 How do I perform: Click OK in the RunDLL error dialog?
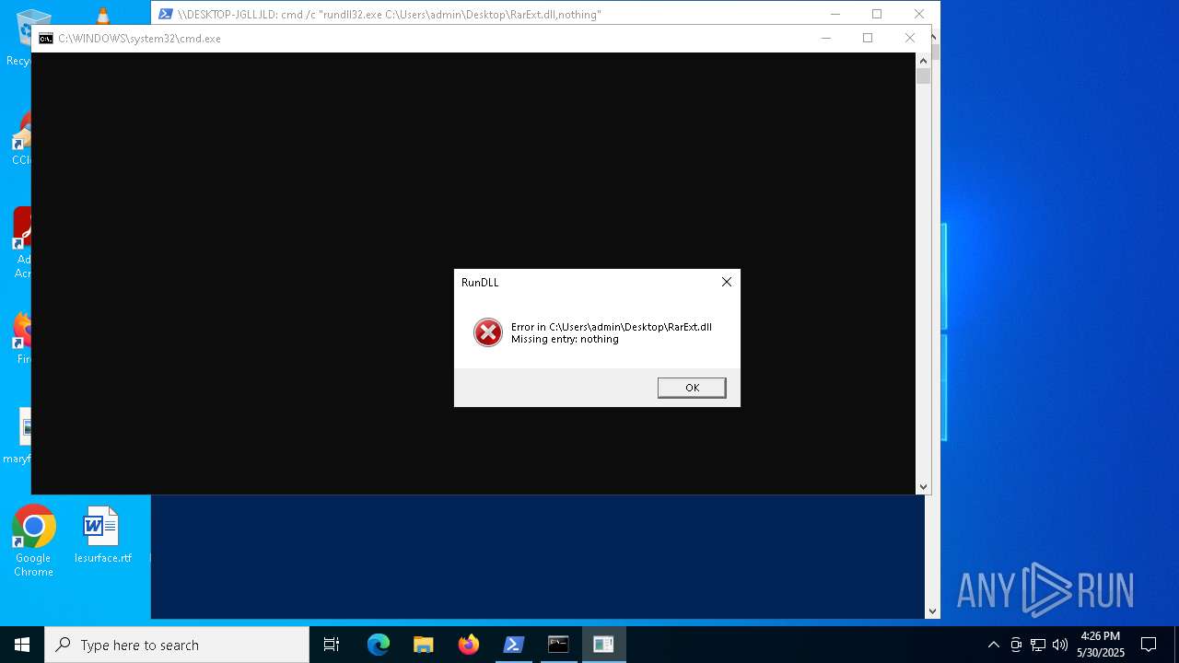coord(692,388)
